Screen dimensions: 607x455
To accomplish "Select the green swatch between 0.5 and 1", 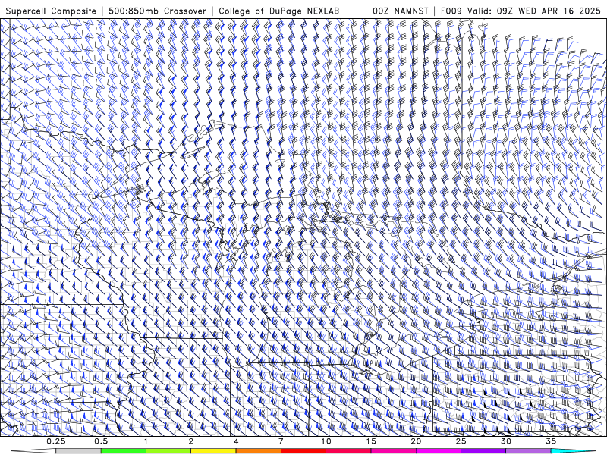I will (x=123, y=451).
